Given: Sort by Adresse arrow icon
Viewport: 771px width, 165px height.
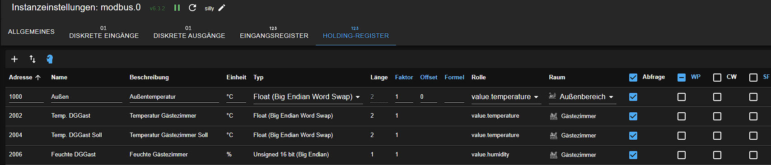Looking at the screenshot, I should tap(38, 78).
